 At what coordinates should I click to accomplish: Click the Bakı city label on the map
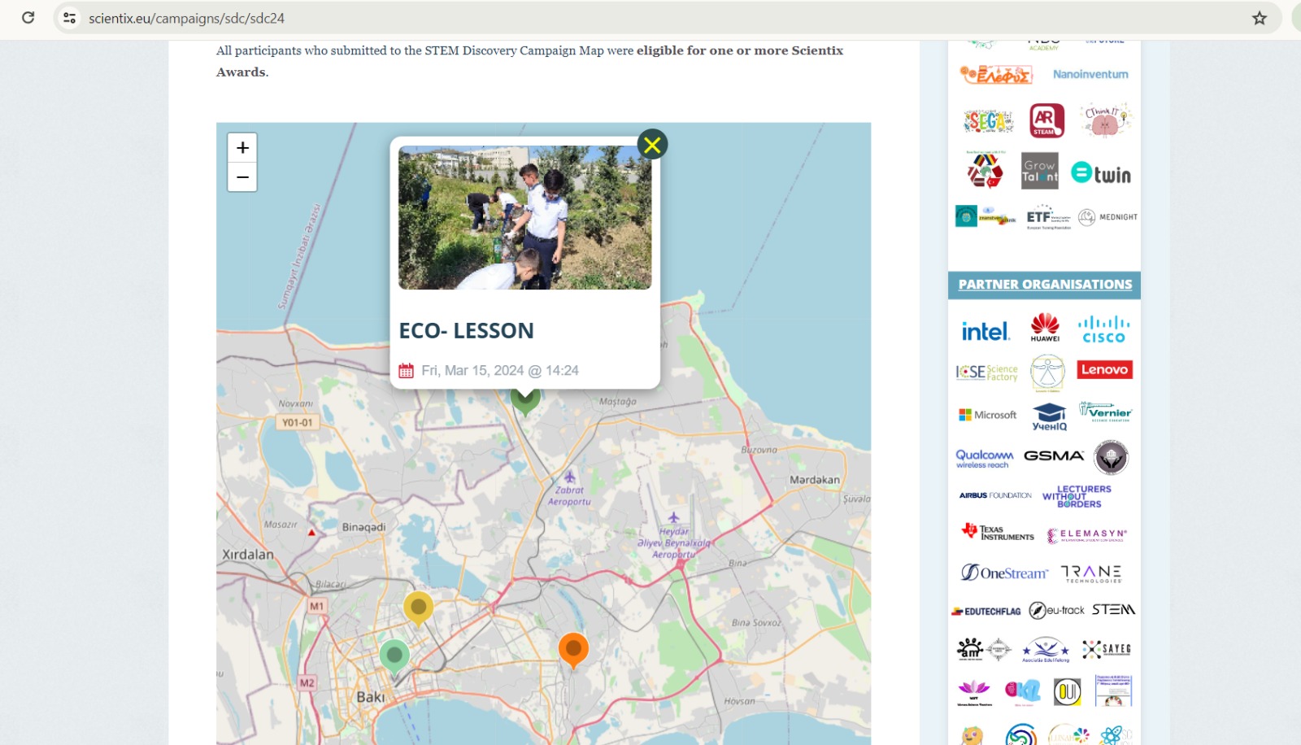pyautogui.click(x=370, y=697)
